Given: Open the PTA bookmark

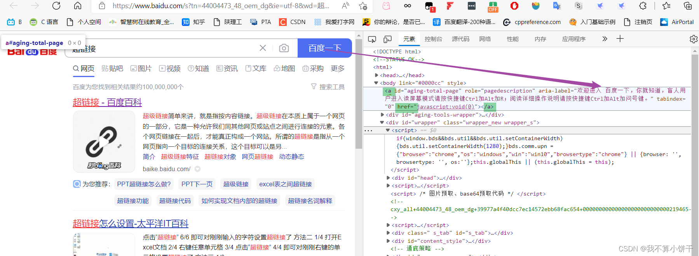Looking at the screenshot, I should (x=260, y=22).
